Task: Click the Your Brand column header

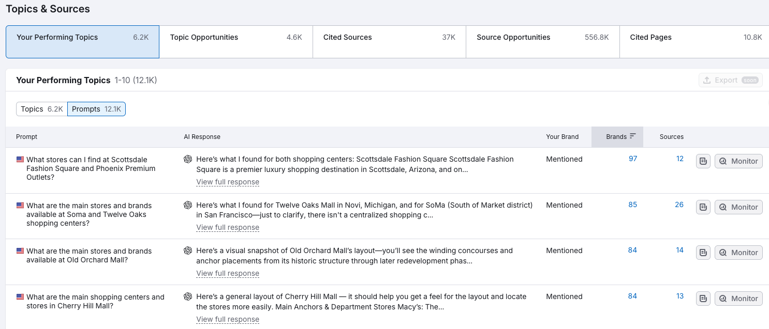Action: [563, 137]
